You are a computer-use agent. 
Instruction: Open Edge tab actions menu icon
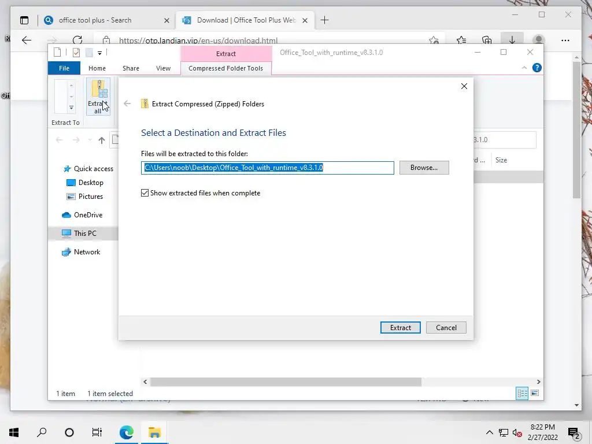click(24, 20)
